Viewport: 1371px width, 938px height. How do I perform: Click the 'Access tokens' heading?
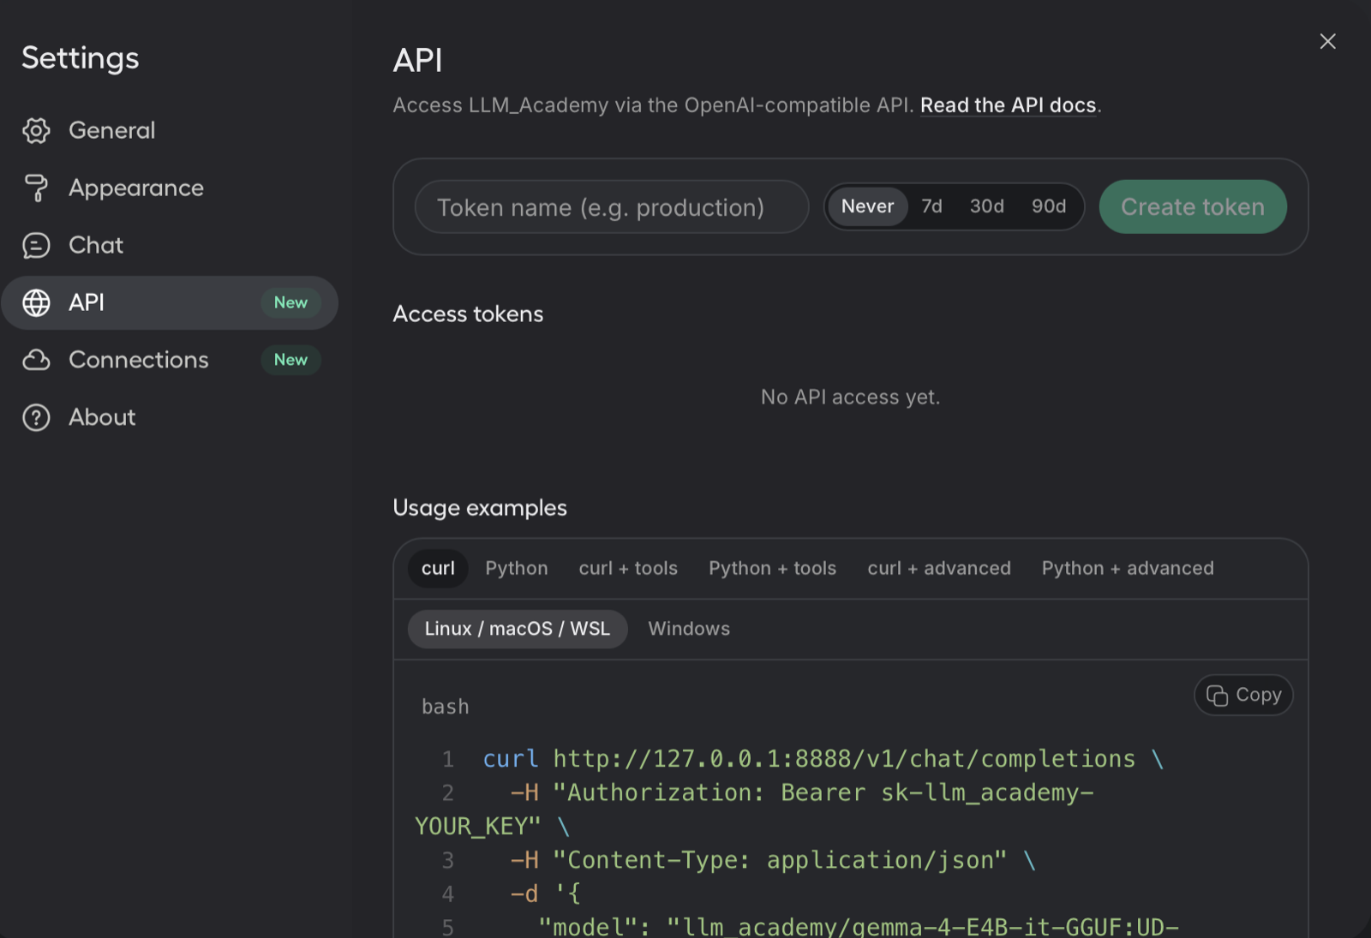coord(468,314)
